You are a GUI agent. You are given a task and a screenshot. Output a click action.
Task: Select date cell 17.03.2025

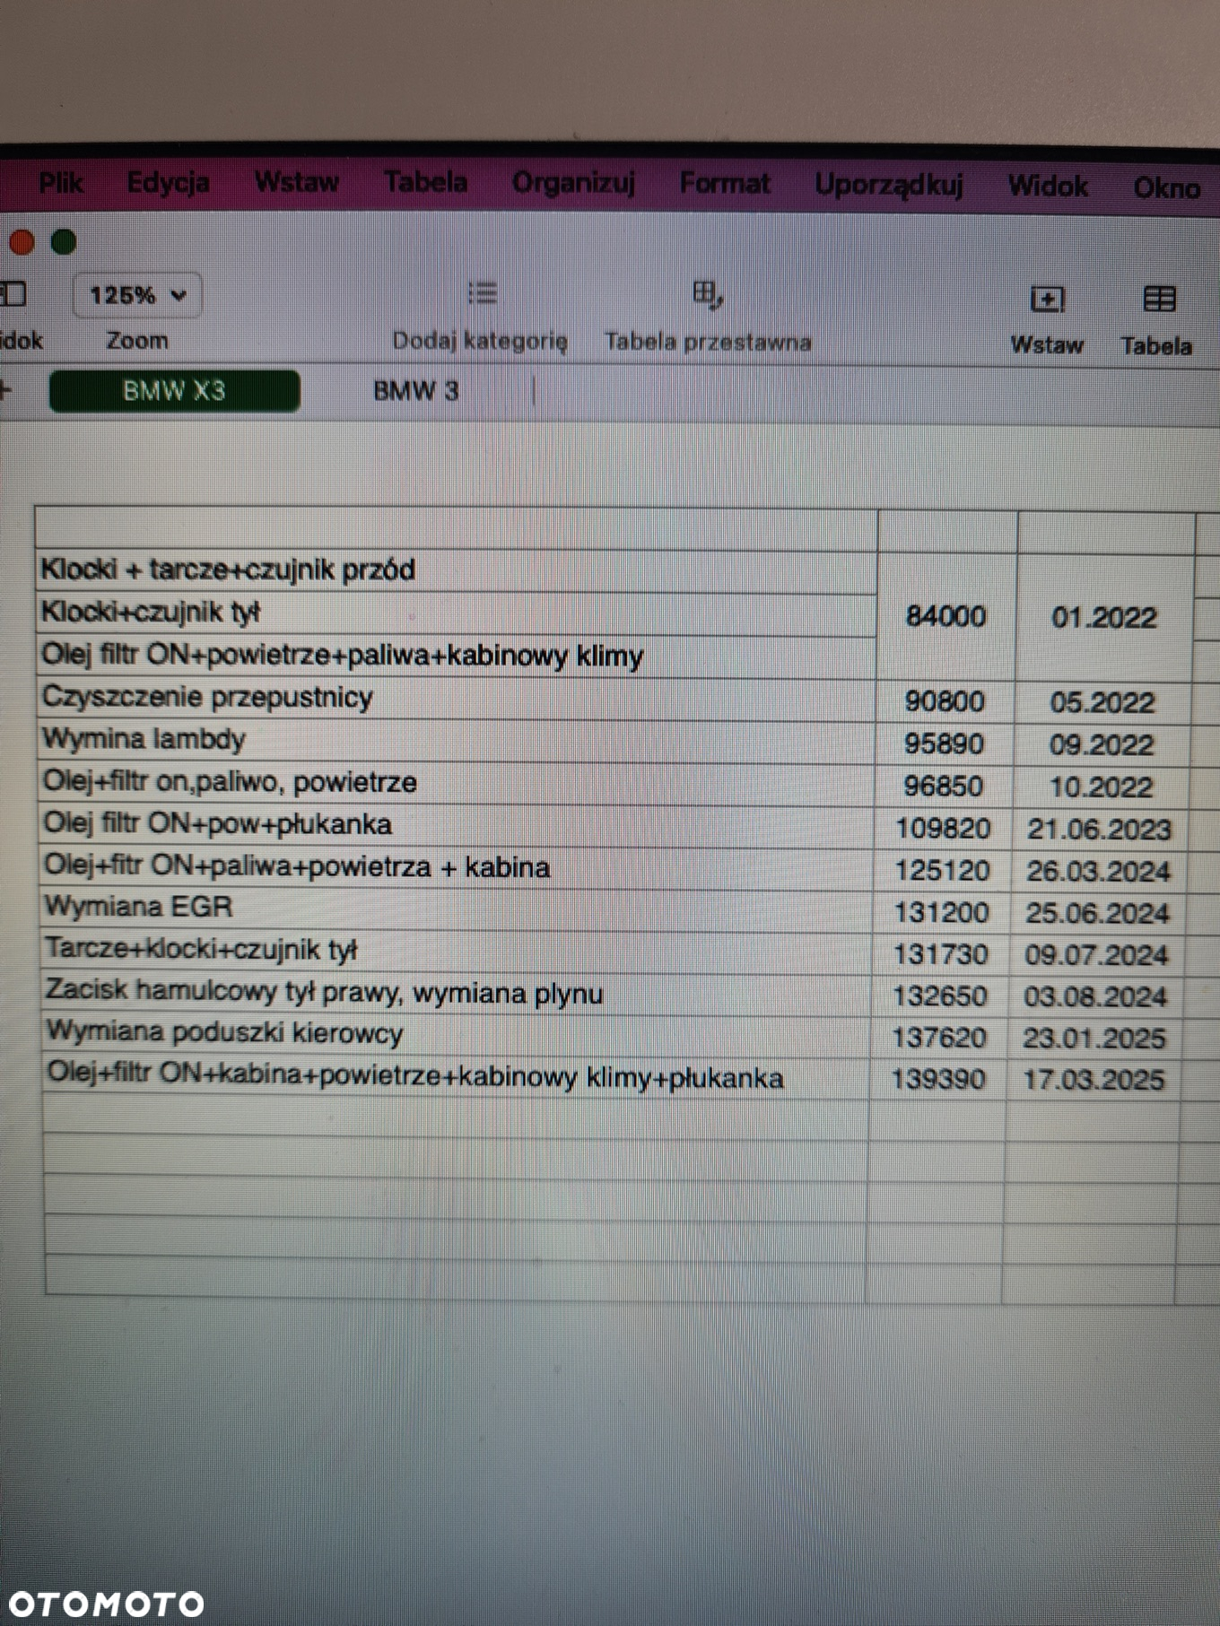1094,1080
